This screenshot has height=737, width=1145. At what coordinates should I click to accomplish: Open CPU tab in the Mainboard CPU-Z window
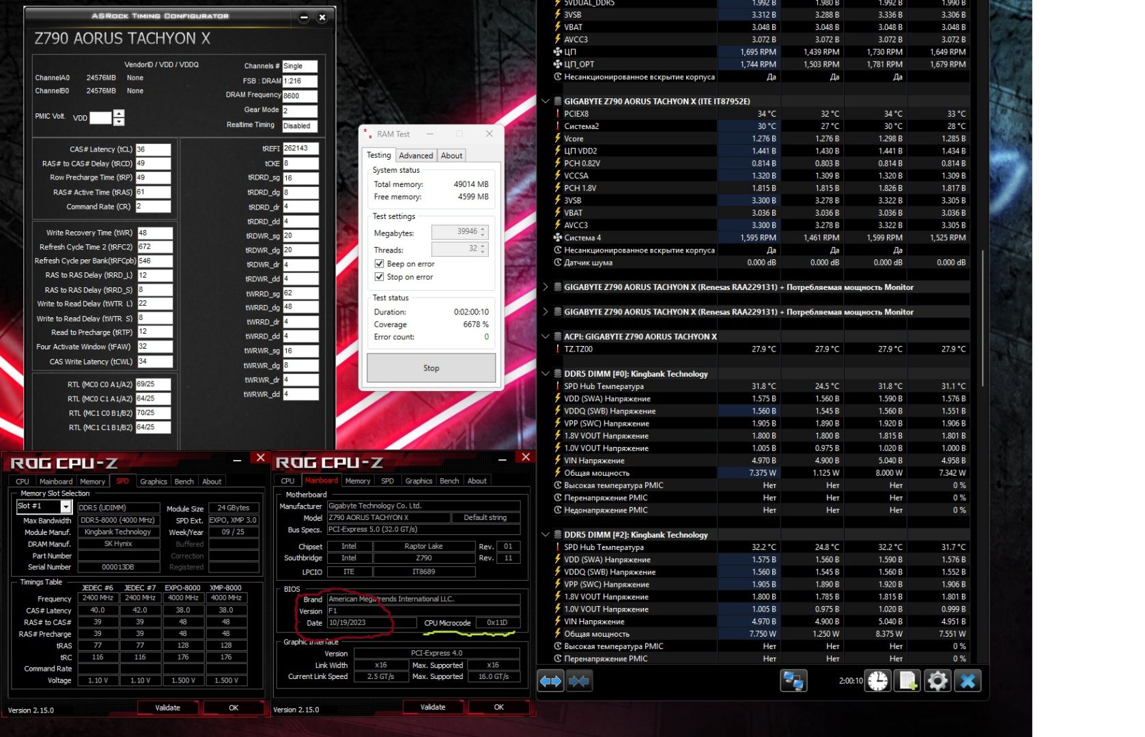[287, 480]
